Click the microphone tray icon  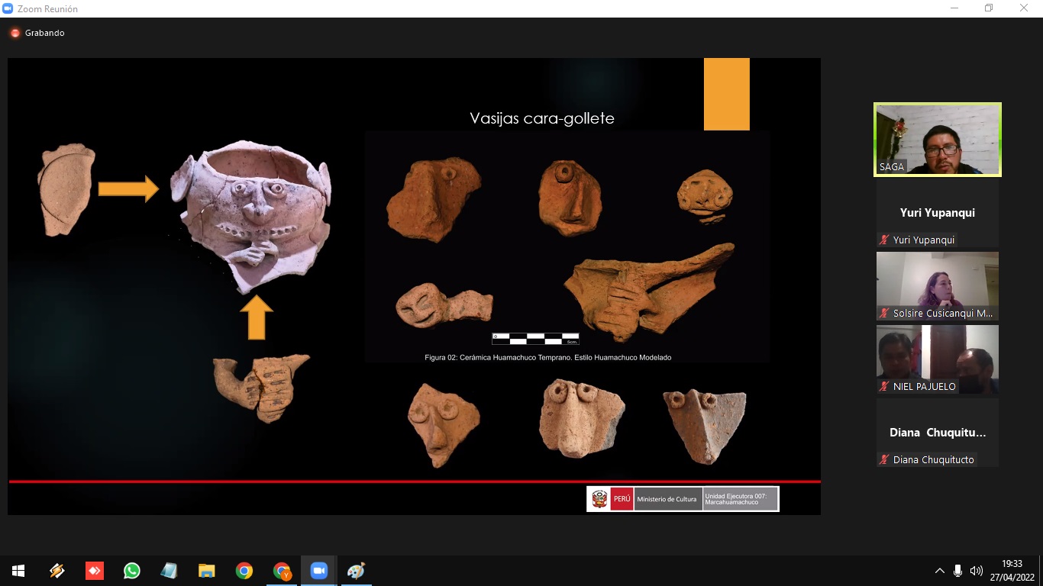957,571
